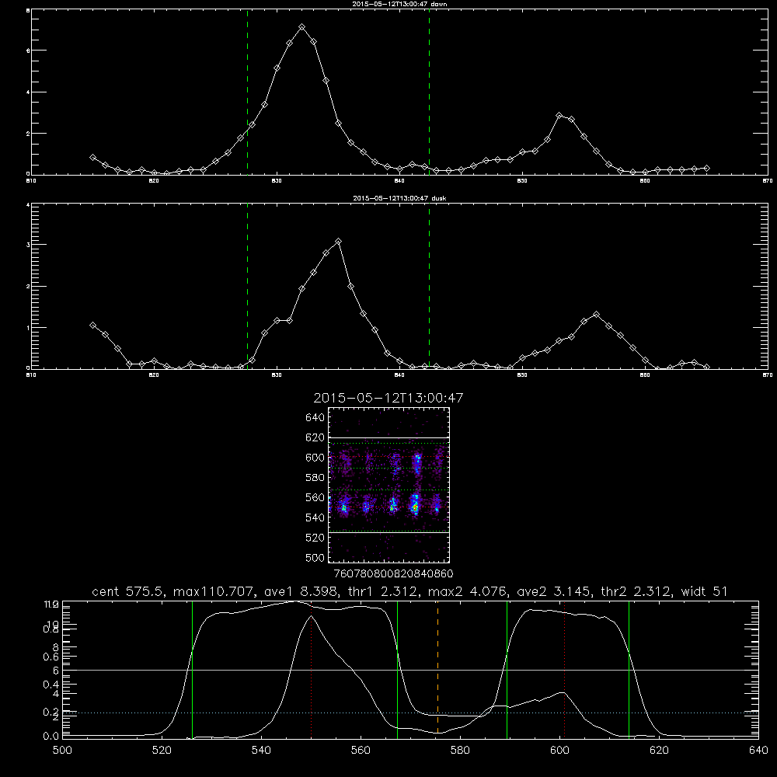Image resolution: width=777 pixels, height=777 pixels.
Task: Select 'max110.707' in the stats header
Action: click(213, 591)
